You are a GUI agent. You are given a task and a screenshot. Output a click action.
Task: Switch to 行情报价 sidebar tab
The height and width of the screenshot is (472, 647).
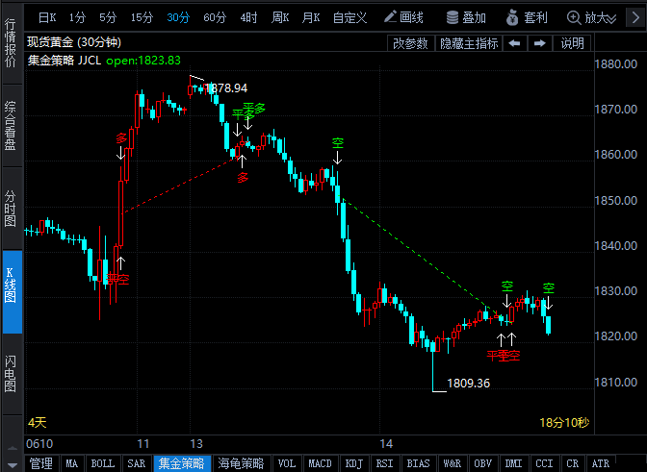click(11, 43)
